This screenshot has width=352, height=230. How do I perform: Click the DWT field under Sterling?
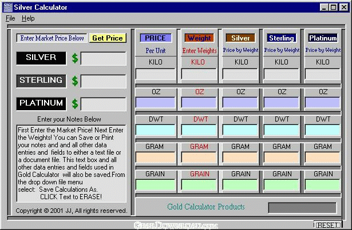click(x=281, y=130)
